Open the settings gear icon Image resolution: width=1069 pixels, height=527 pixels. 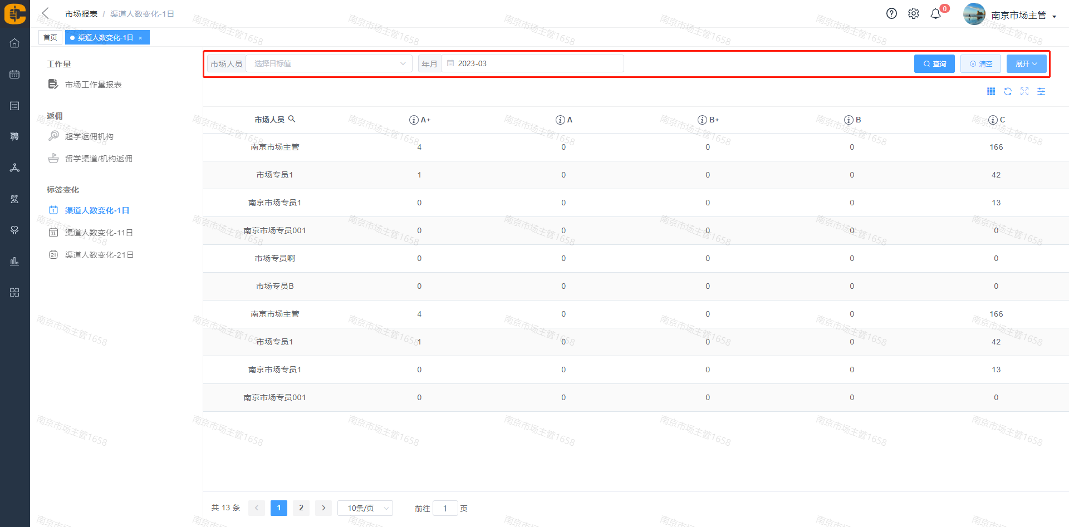pos(914,14)
